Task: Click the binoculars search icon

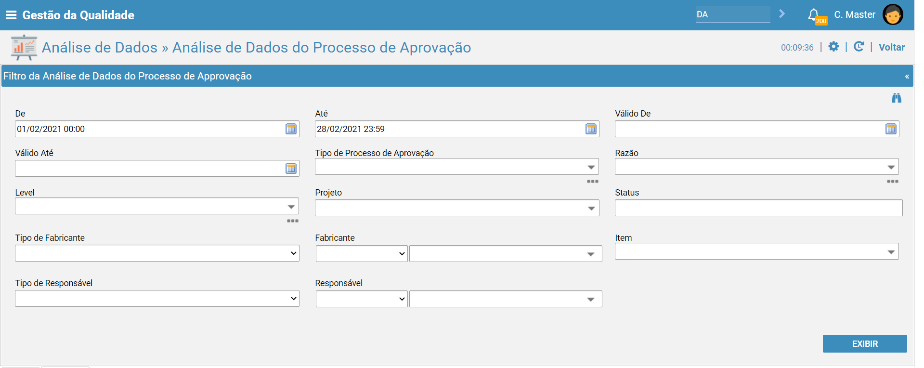Action: pyautogui.click(x=896, y=98)
